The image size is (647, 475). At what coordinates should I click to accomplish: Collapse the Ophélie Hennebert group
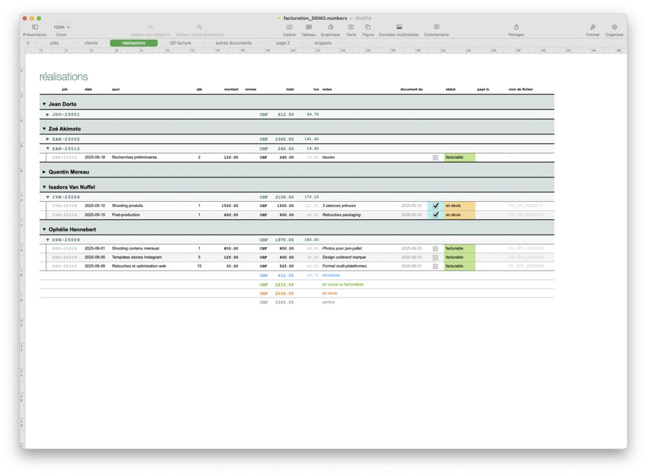point(44,229)
